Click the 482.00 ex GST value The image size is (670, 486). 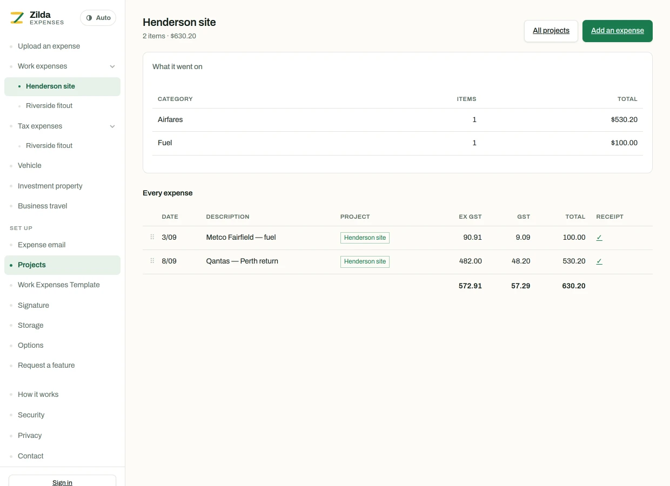[x=470, y=261]
